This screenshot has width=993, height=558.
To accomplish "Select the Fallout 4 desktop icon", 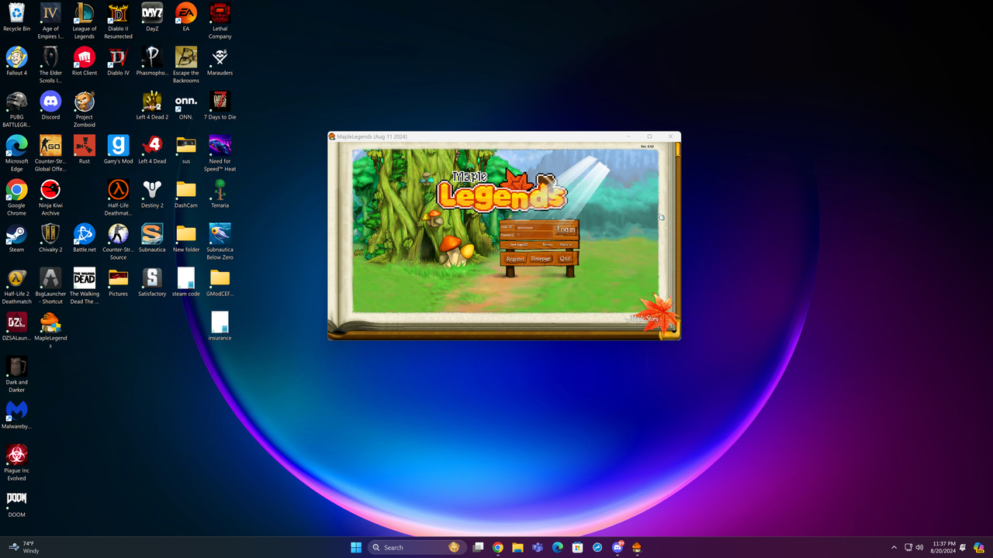I will point(16,61).
